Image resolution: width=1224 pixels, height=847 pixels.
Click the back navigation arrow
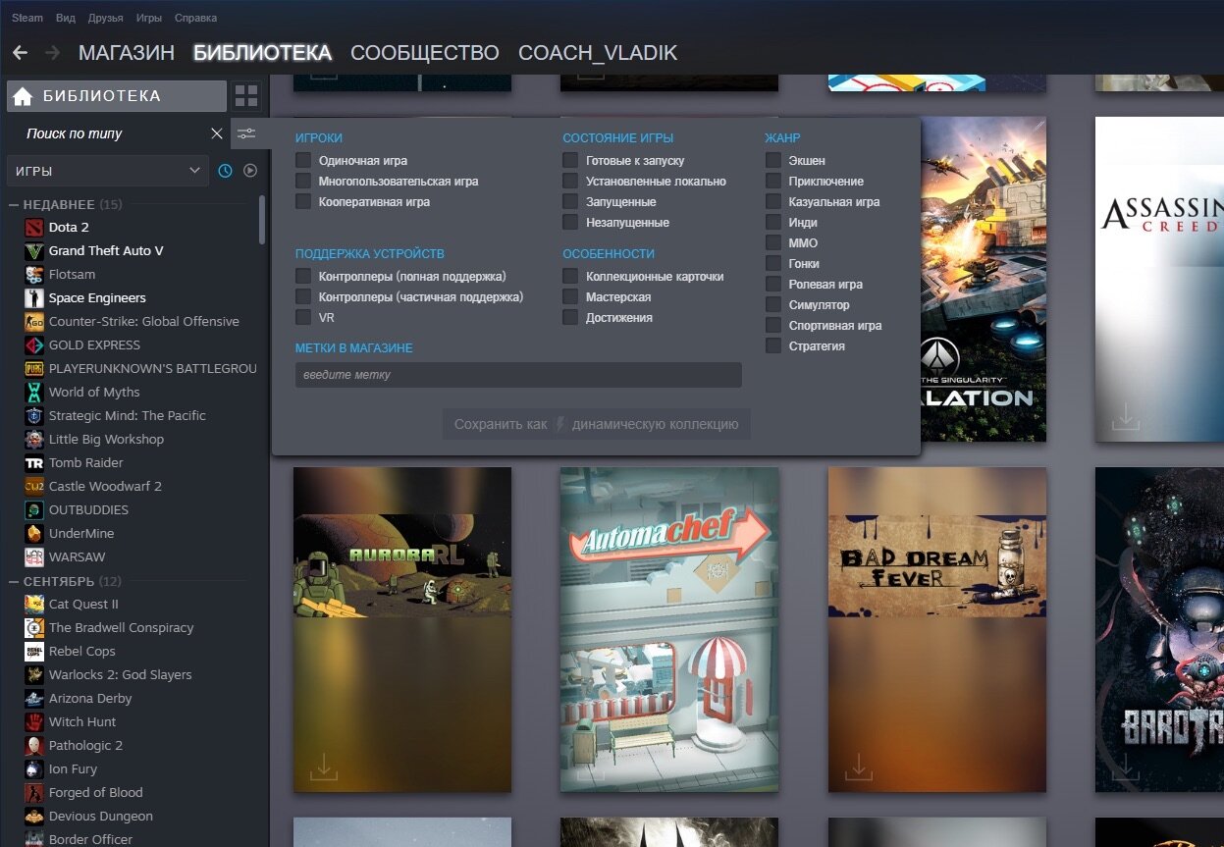[20, 52]
